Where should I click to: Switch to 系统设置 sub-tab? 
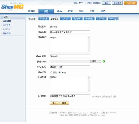click(x=44, y=19)
